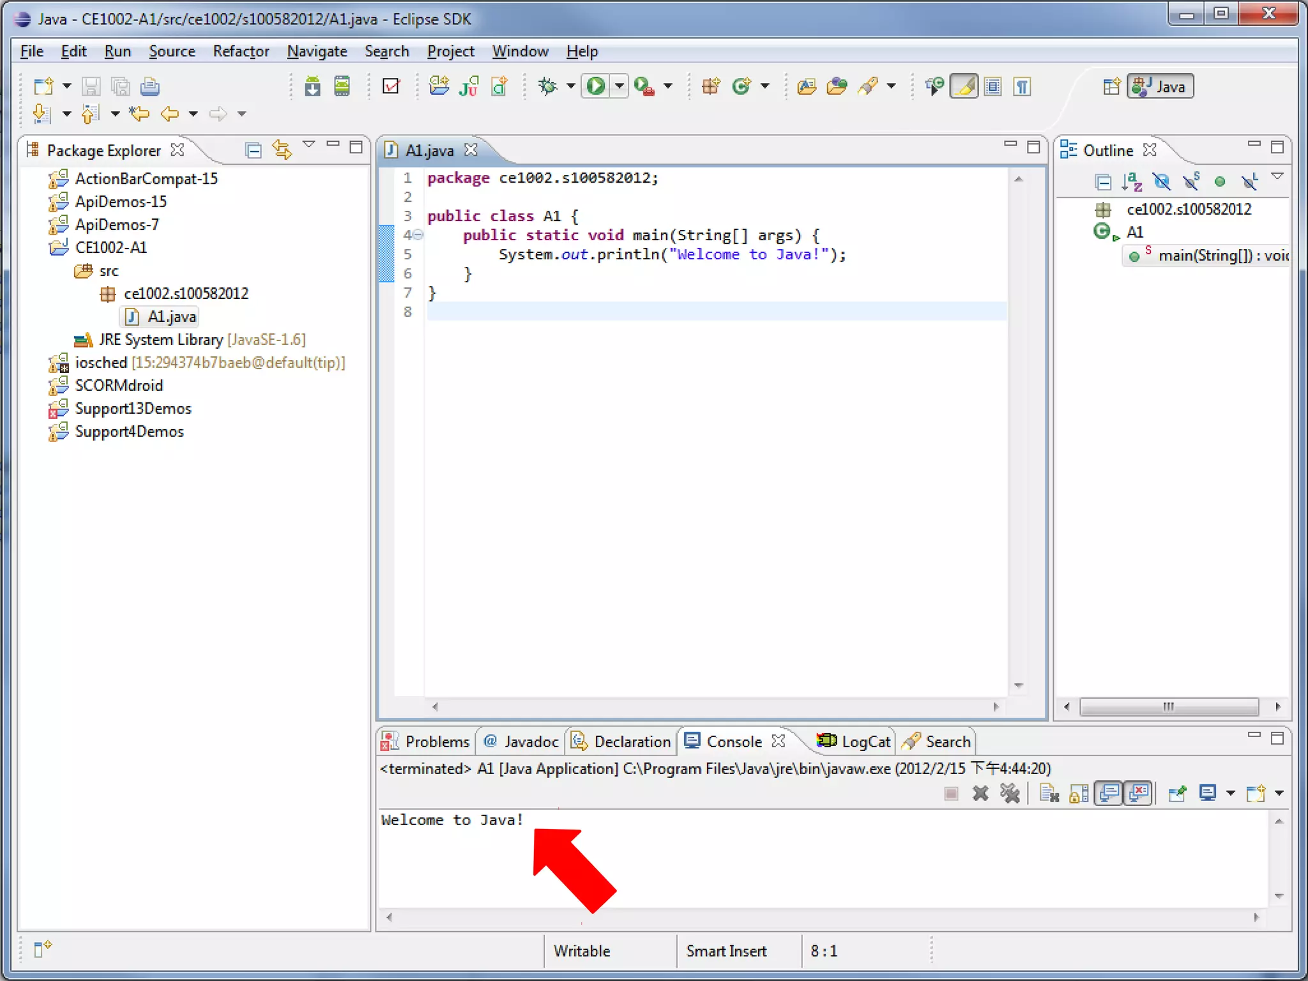Open the New wizard dropdown arrow
The image size is (1308, 981).
click(66, 86)
